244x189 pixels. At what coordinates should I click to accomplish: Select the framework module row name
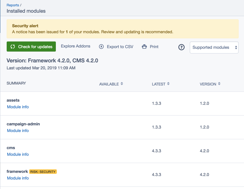17,172
